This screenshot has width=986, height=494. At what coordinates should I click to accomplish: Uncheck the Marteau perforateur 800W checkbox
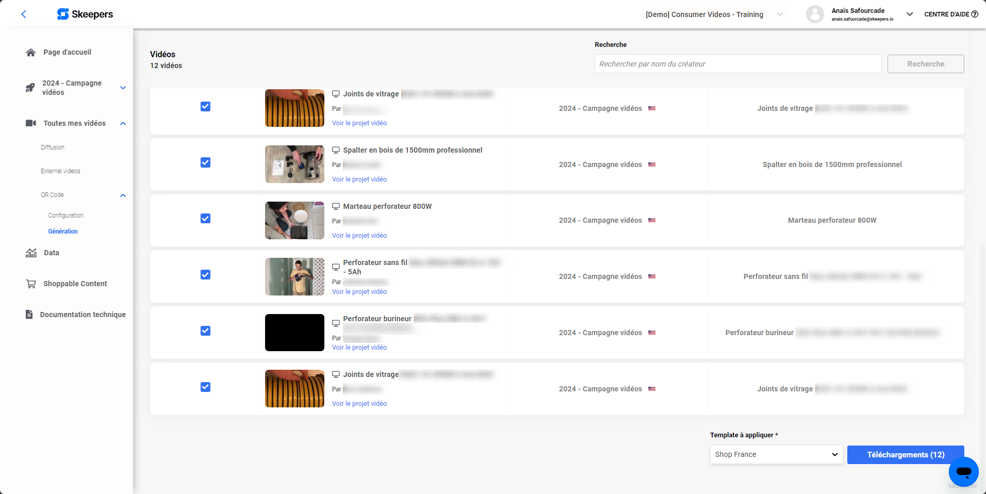(205, 219)
